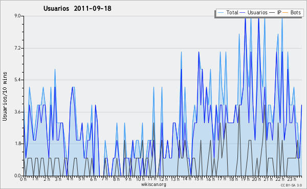Click the '7 h' x-axis label
The image size is (307, 189).
tap(104, 179)
